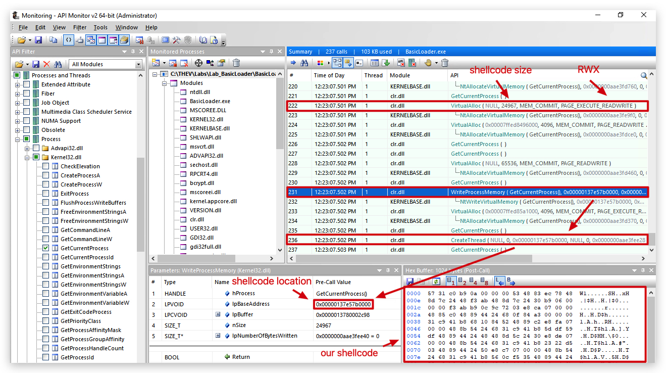Tick the ExitProcess checkbox
Screen dimensions: 666x373
[x=46, y=194]
